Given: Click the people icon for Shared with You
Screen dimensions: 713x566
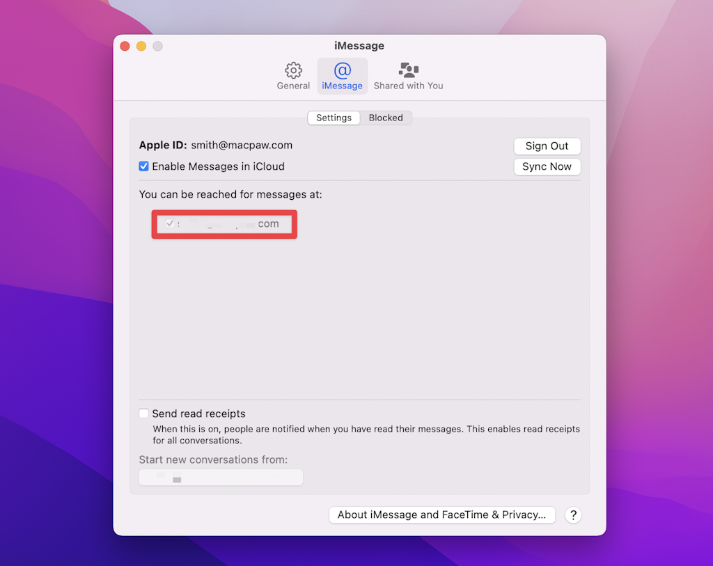Looking at the screenshot, I should coord(408,70).
